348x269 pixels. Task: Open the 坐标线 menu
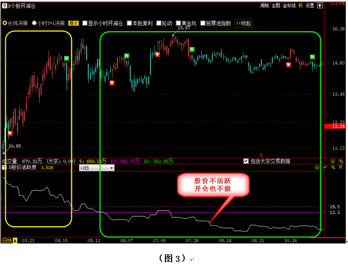point(290,6)
